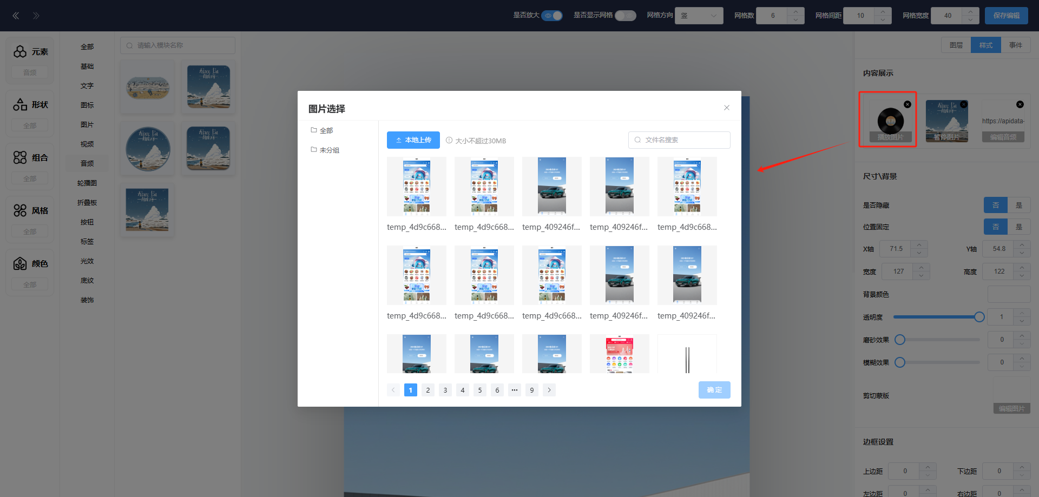1039x497 pixels.
Task: Click the redo double-right arrow icon
Action: [36, 16]
